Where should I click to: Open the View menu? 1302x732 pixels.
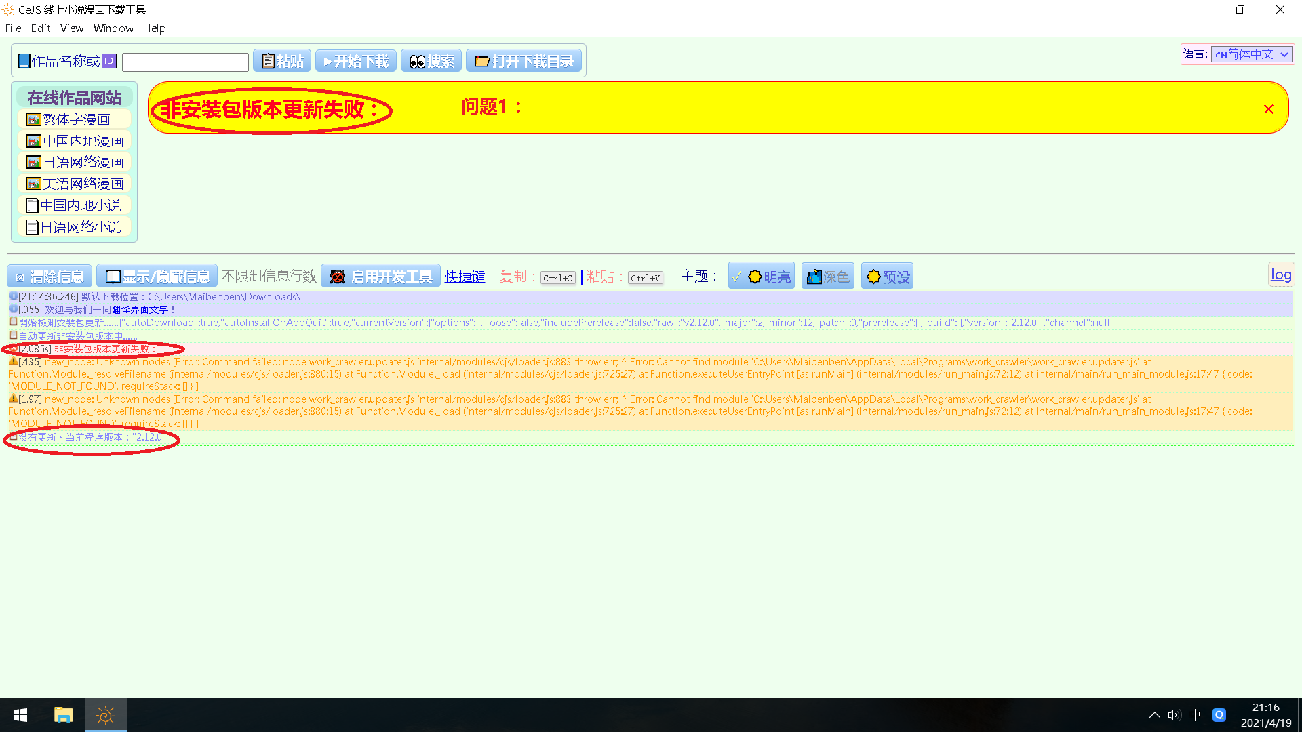[x=71, y=28]
